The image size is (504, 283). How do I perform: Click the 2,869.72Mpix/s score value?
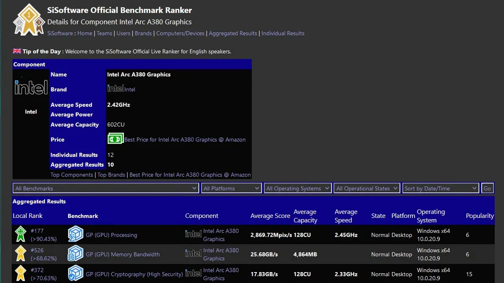coord(271,235)
